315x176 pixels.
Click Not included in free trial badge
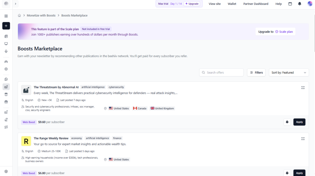96,29
